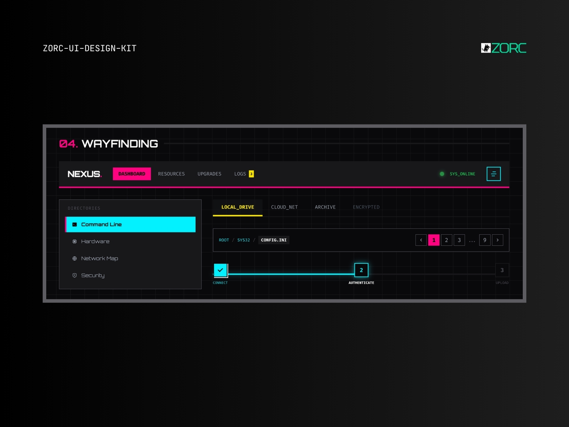The width and height of the screenshot is (569, 427).
Task: Switch to the CLOUD_NET tab
Action: point(284,207)
